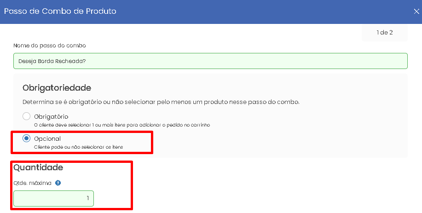Click the 'Determina se é obrigatório' description line
Image resolution: width=422 pixels, height=213 pixels.
(161, 102)
